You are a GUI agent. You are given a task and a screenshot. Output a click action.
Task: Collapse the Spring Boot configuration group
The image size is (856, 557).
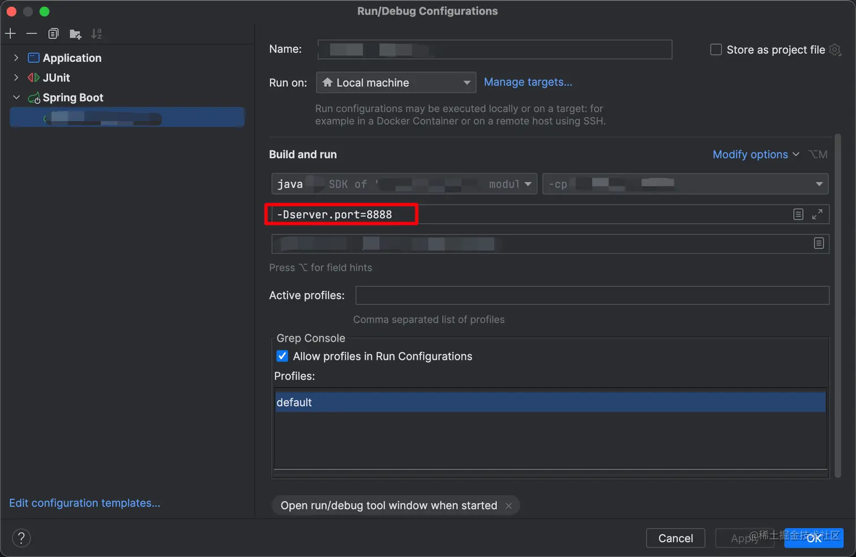[16, 97]
